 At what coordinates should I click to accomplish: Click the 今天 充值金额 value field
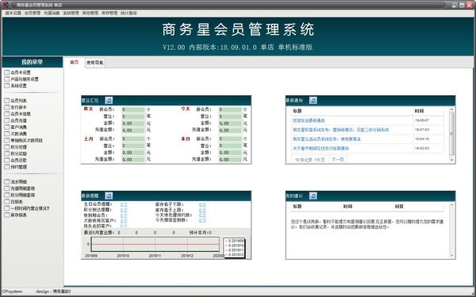pyautogui.click(x=230, y=130)
